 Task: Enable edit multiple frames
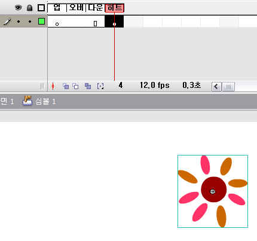(88, 86)
